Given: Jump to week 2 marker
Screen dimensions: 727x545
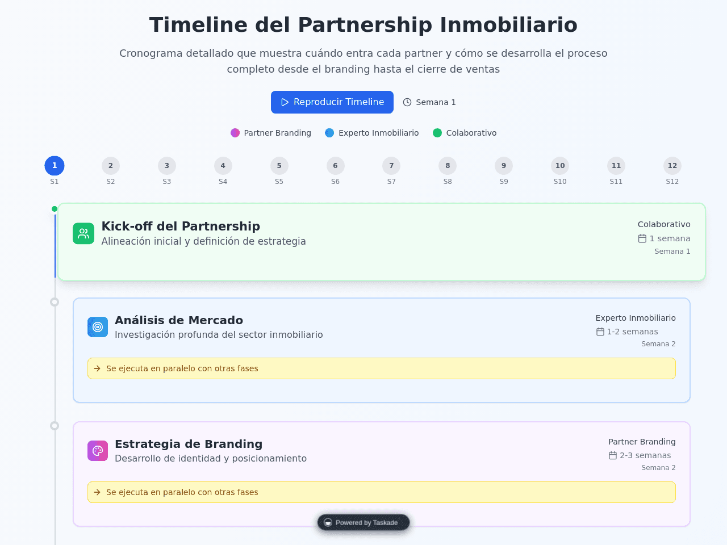Looking at the screenshot, I should click(x=111, y=166).
